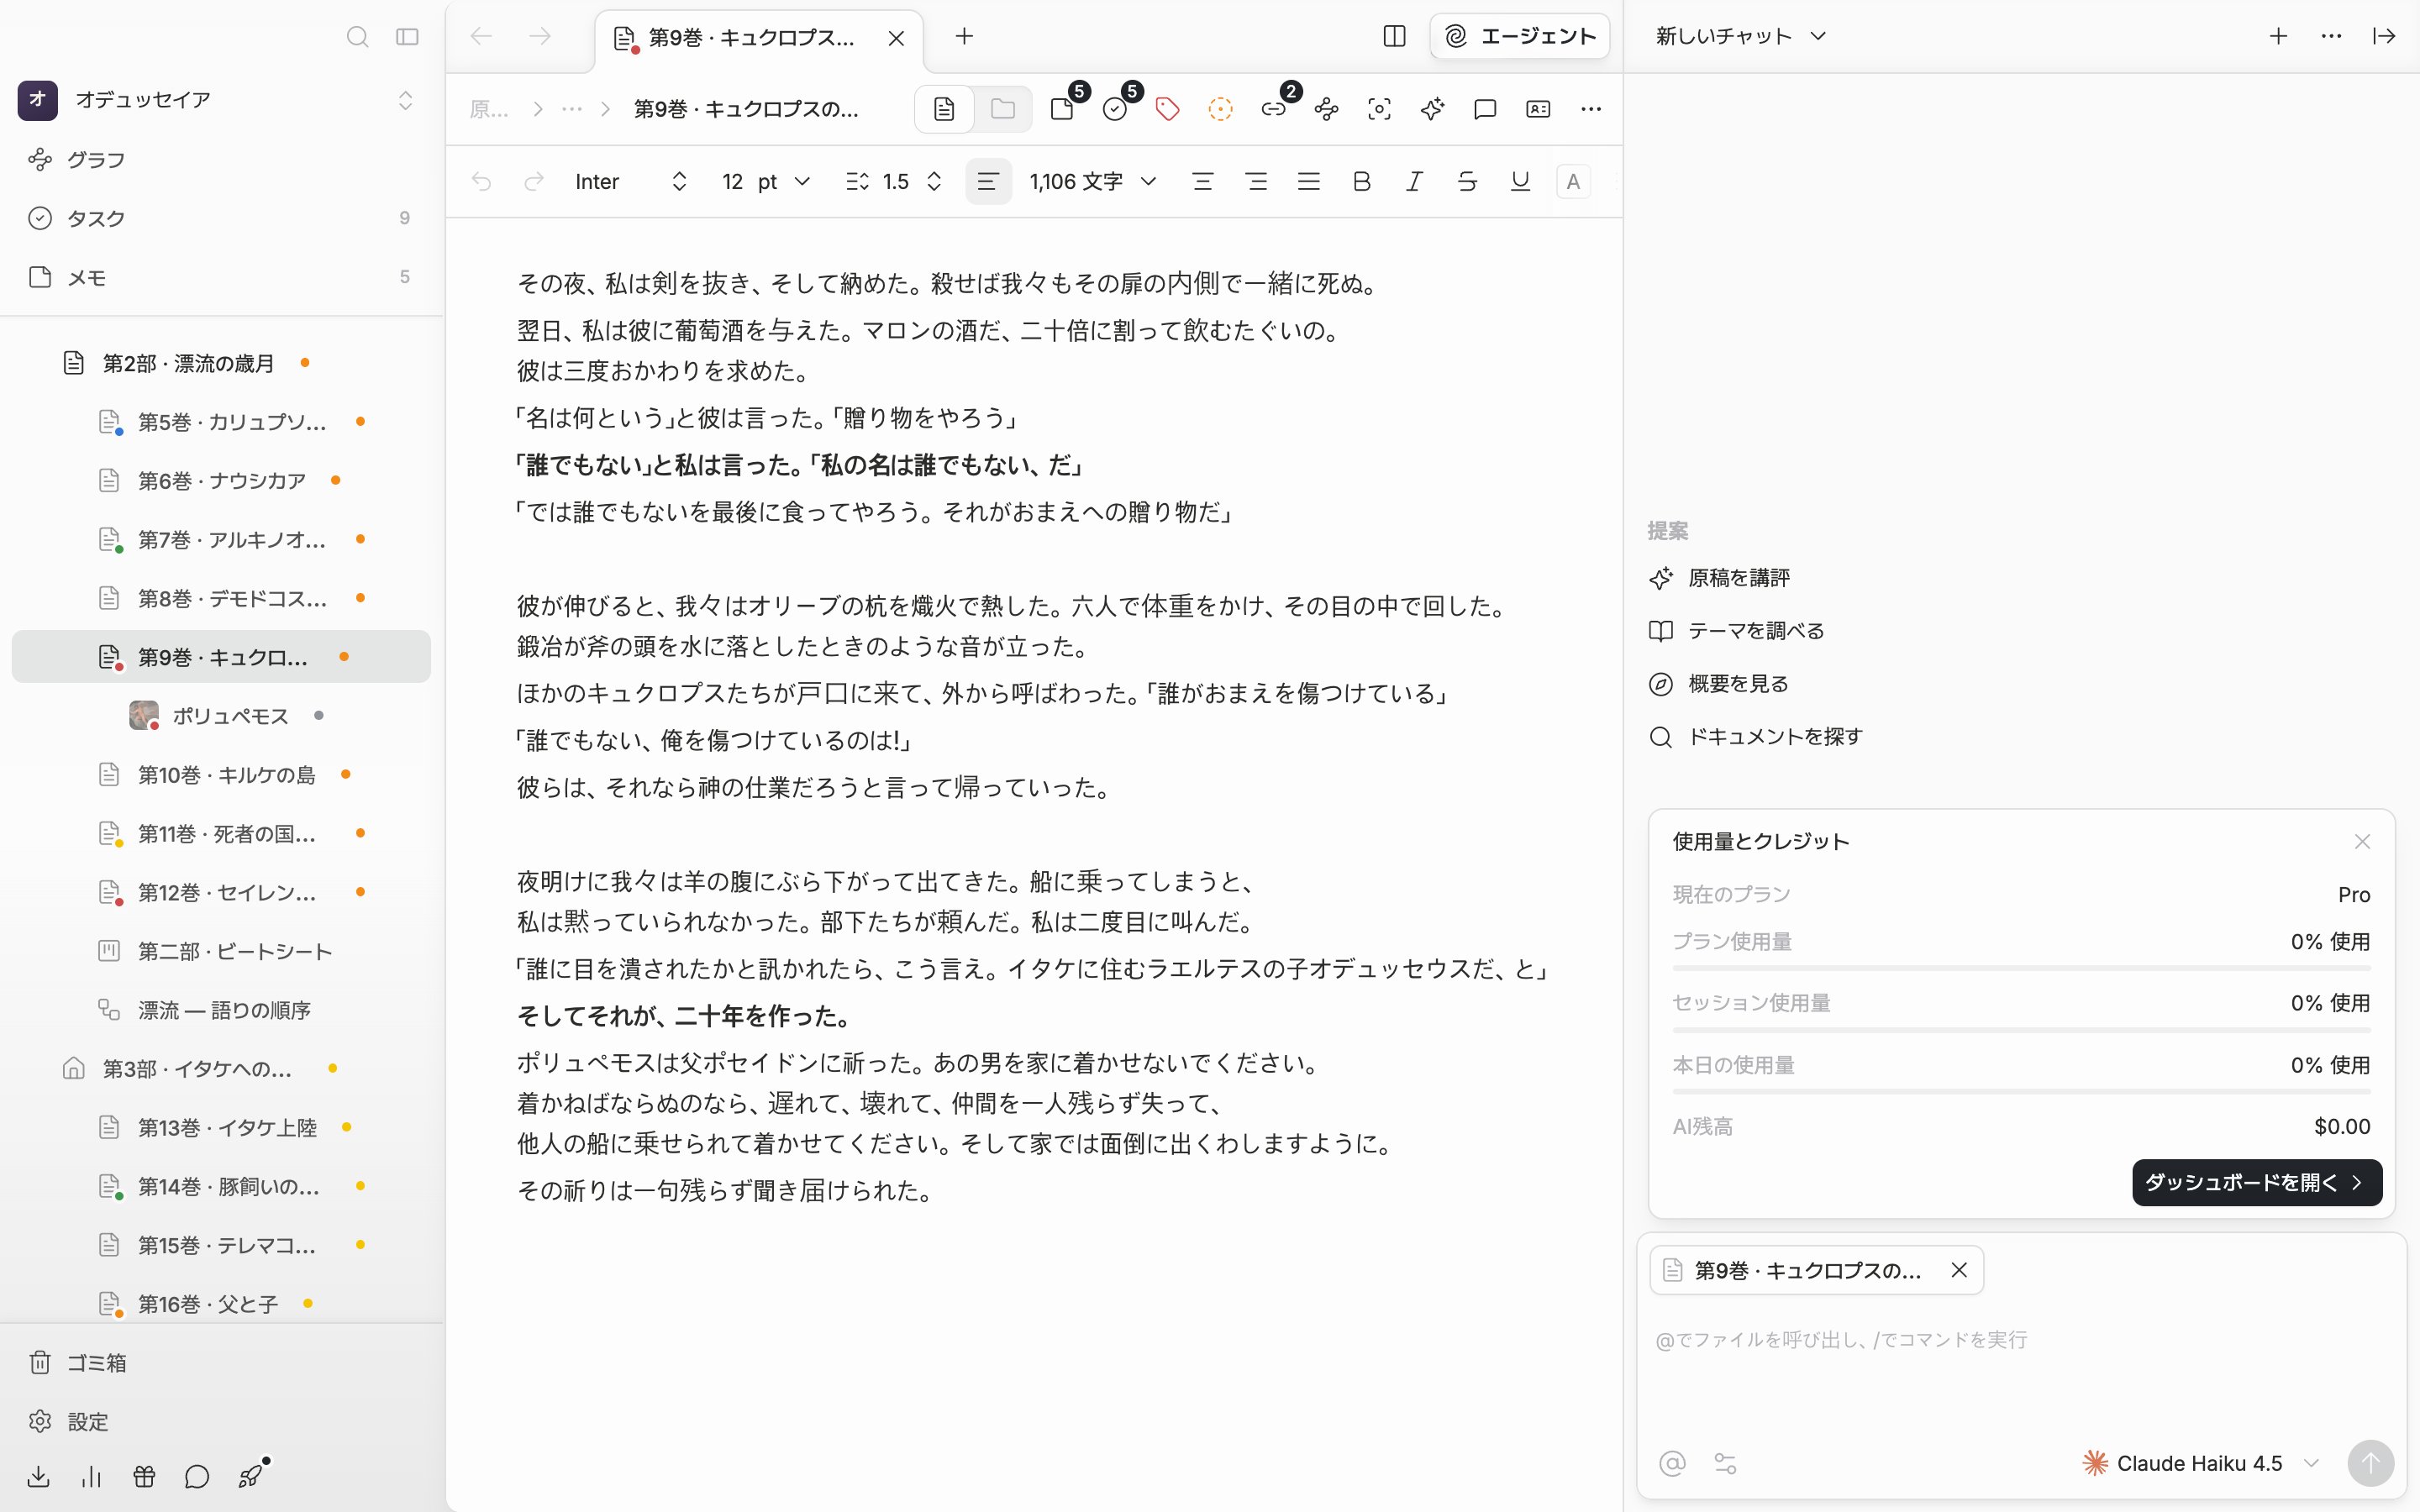Open chat panel more options menu
2420x1512 pixels.
point(2331,37)
